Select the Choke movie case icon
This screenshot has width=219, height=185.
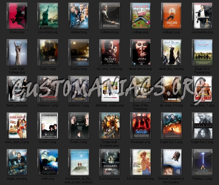(17, 16)
